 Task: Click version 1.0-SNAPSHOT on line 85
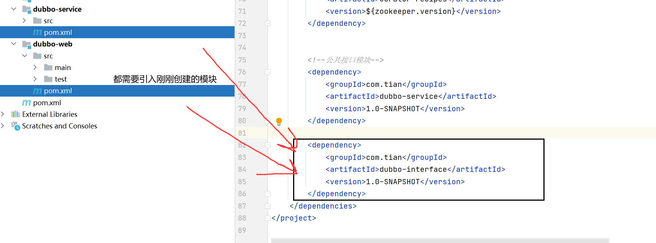point(393,182)
